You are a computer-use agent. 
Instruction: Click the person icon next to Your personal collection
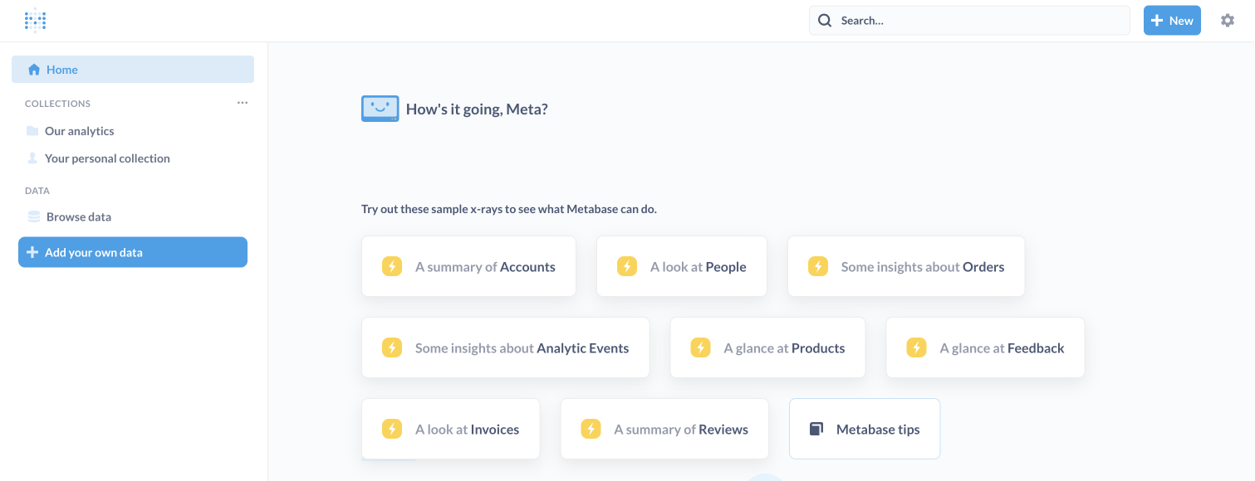(32, 158)
